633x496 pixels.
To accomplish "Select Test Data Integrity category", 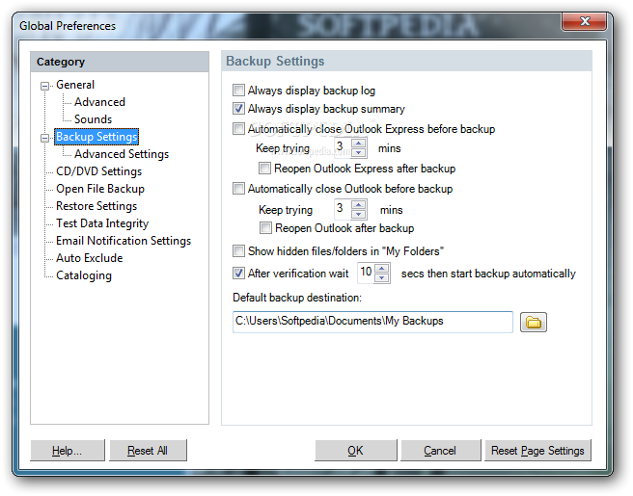I will pos(102,223).
